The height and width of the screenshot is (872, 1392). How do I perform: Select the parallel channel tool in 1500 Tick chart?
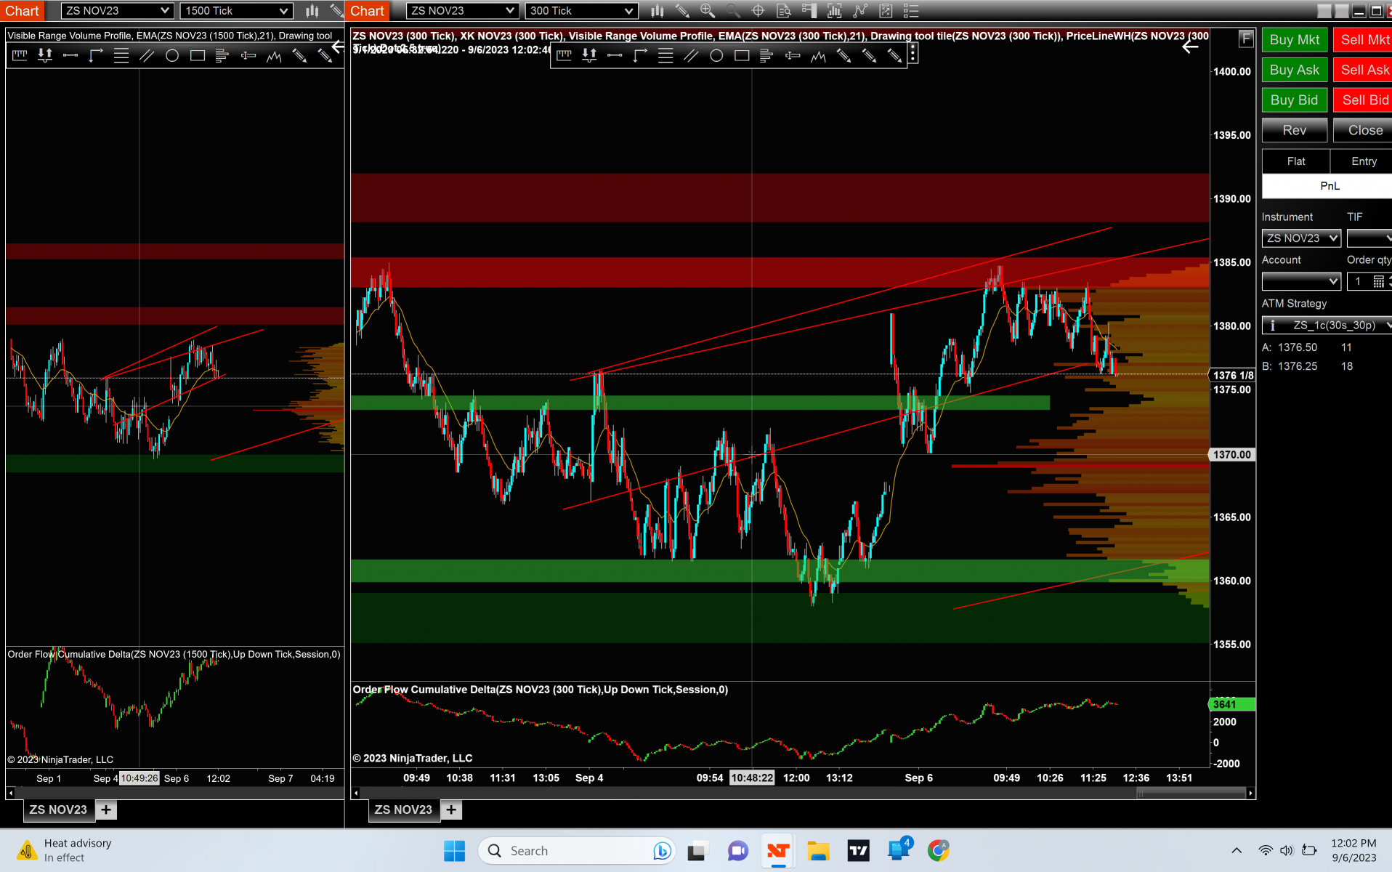pyautogui.click(x=147, y=55)
